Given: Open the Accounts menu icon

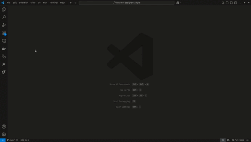Looking at the screenshot, I should pyautogui.click(x=4, y=126).
